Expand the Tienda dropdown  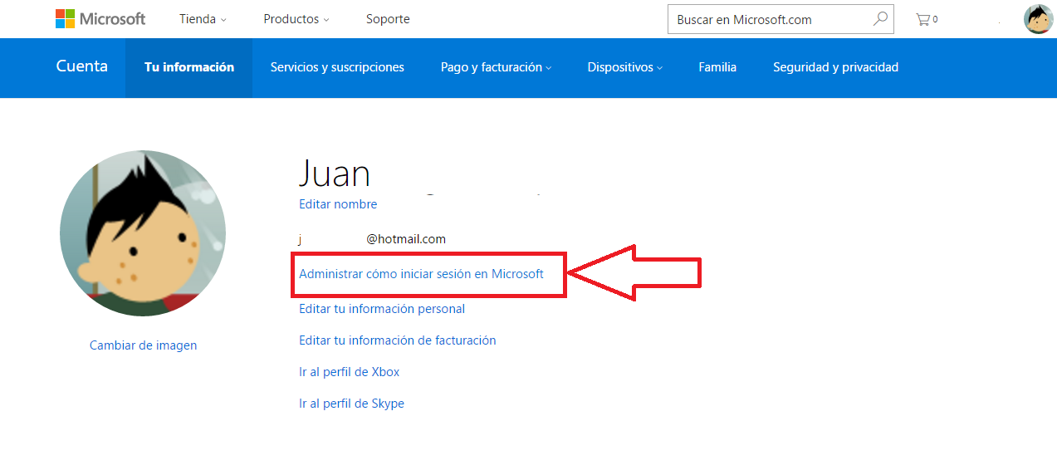click(x=203, y=19)
